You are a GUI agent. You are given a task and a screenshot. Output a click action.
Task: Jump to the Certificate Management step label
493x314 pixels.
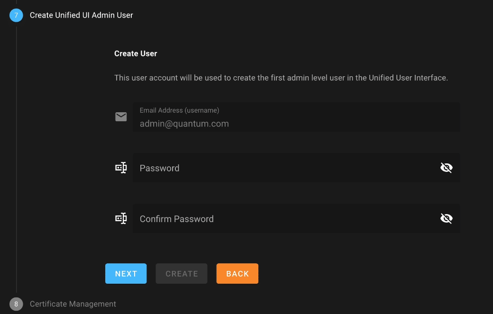(73, 304)
